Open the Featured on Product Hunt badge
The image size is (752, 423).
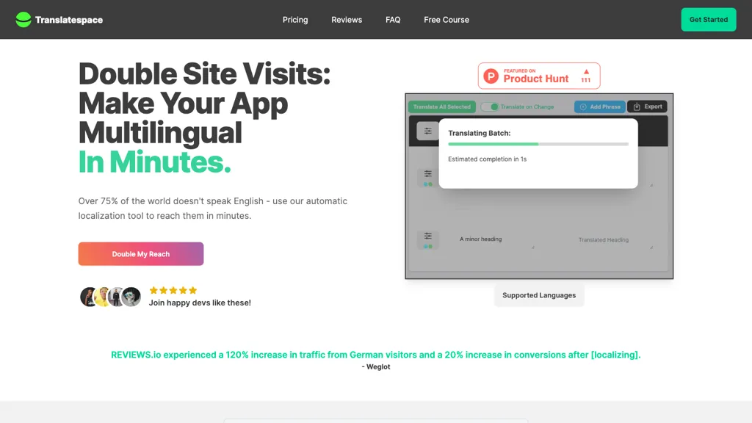538,76
